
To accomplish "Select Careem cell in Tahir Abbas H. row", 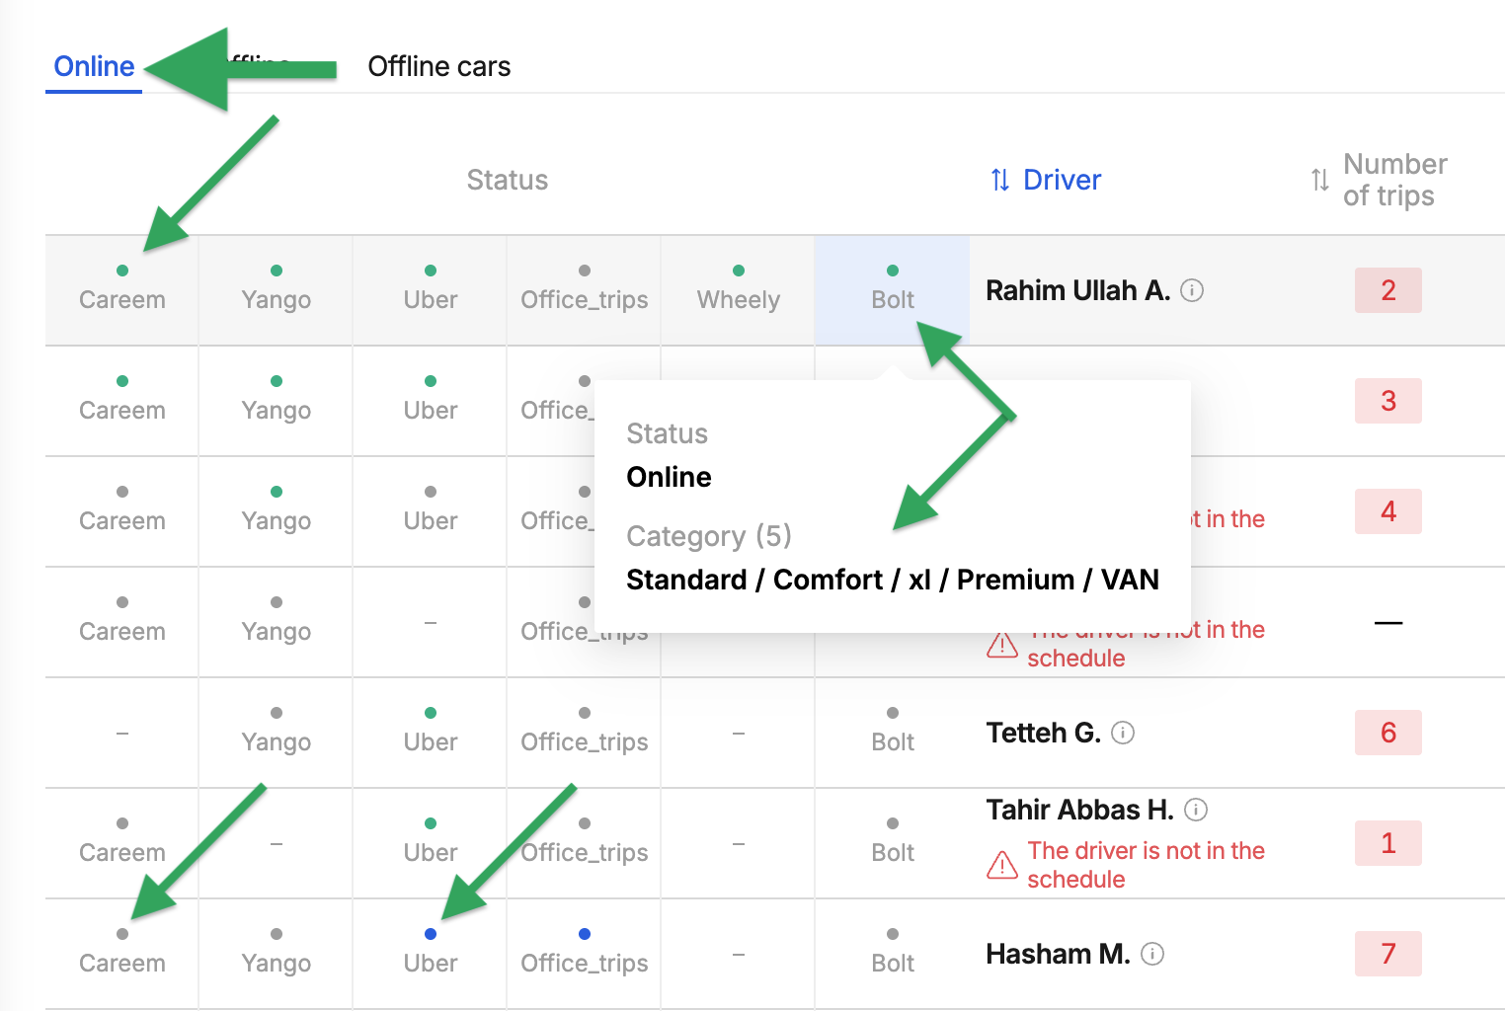I will [x=122, y=843].
